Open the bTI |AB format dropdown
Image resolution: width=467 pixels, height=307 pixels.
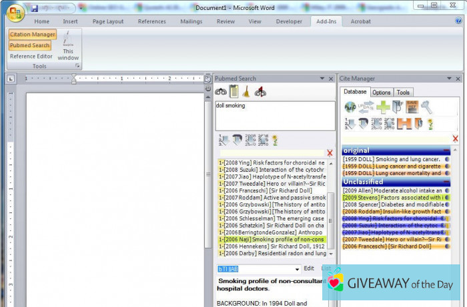pyautogui.click(x=296, y=269)
